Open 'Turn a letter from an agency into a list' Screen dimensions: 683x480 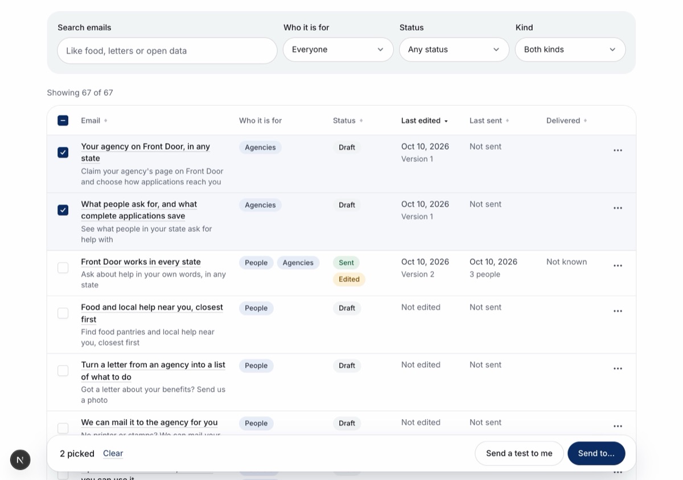(153, 371)
